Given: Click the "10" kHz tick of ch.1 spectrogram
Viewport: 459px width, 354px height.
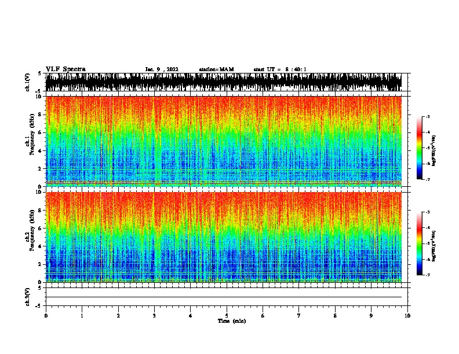Looking at the screenshot, I should point(39,97).
